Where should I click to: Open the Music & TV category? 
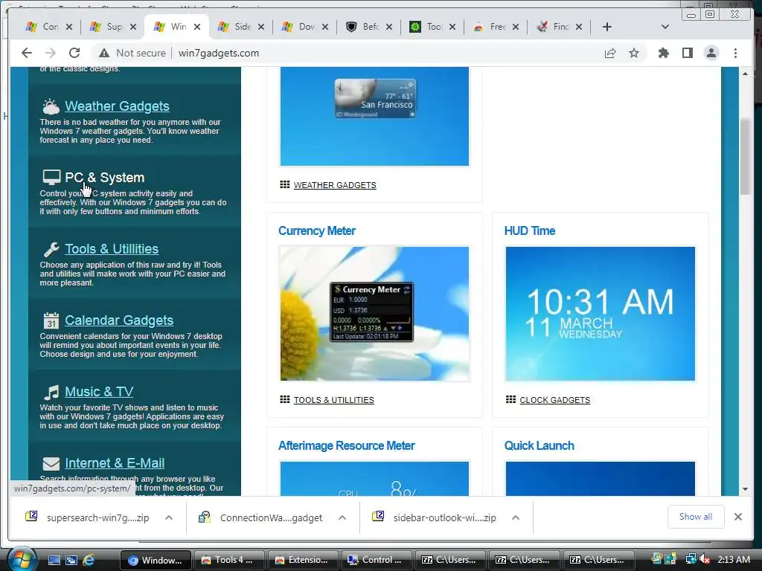(x=99, y=391)
